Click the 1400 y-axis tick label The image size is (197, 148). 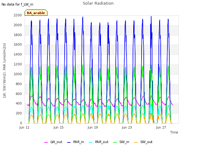coord(18,54)
